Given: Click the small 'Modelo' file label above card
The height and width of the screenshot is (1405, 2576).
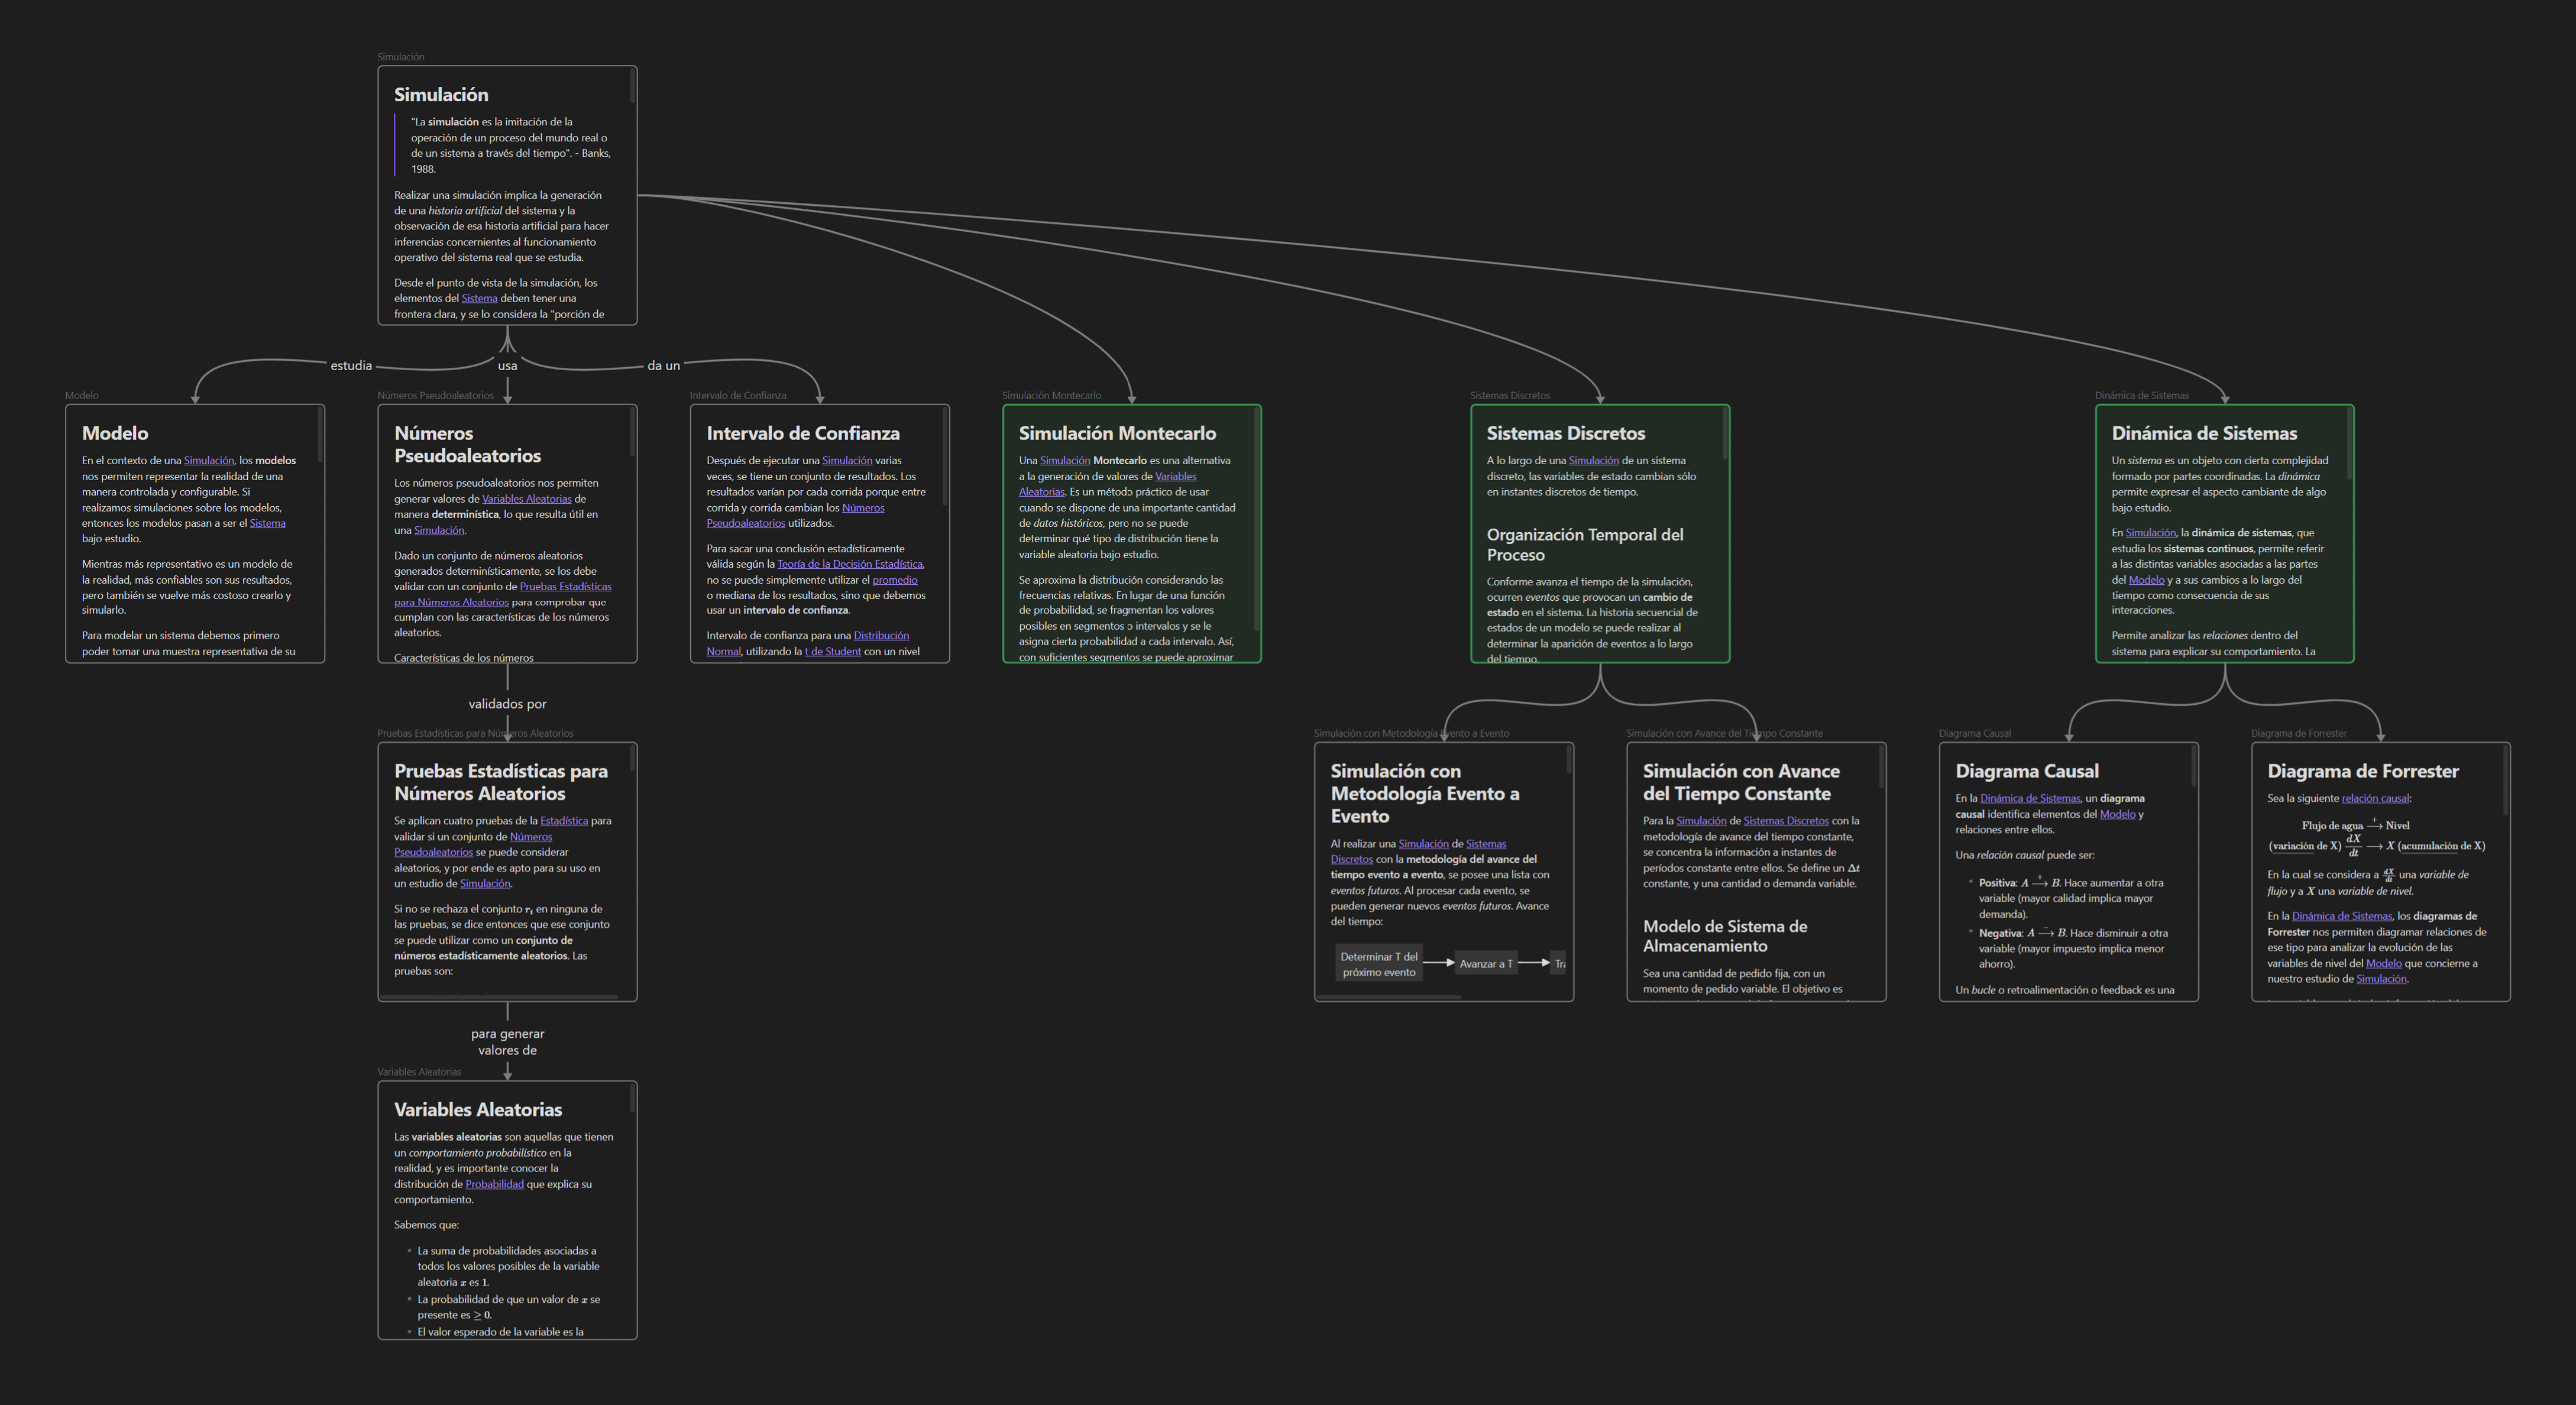Looking at the screenshot, I should pyautogui.click(x=82, y=395).
